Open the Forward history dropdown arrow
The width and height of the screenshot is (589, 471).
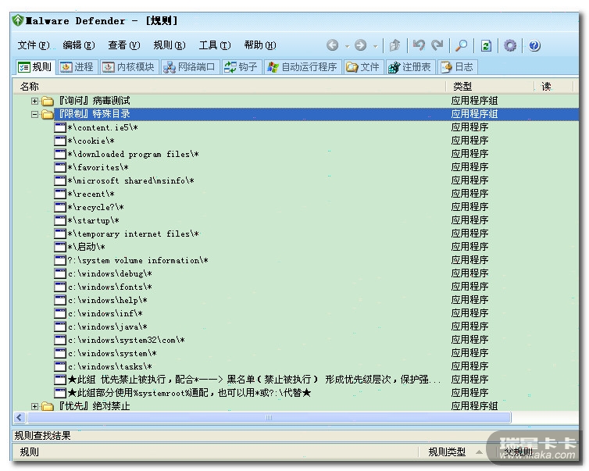coord(375,46)
